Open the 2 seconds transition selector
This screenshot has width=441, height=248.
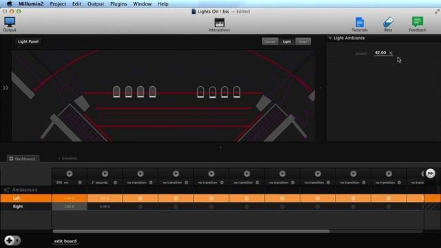pyautogui.click(x=99, y=183)
